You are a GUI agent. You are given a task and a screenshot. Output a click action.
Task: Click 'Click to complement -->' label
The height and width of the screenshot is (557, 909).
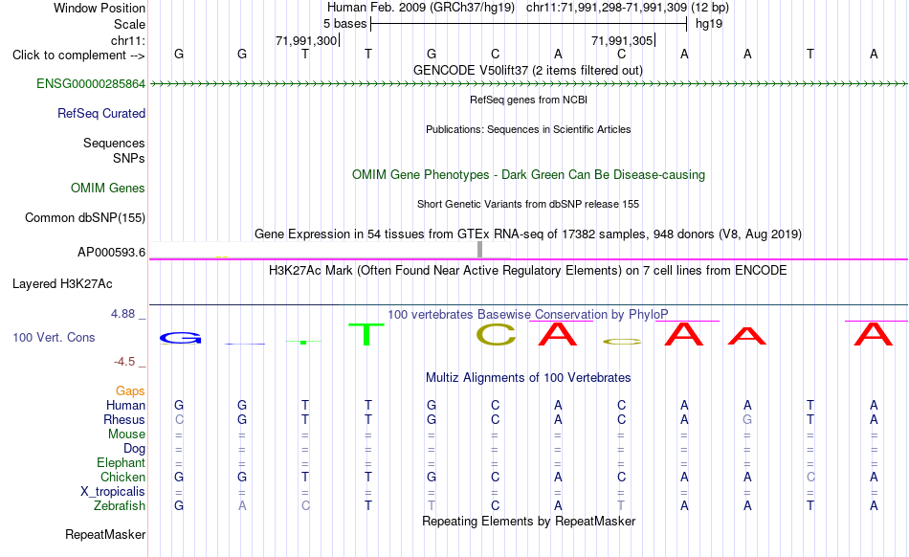pos(78,56)
